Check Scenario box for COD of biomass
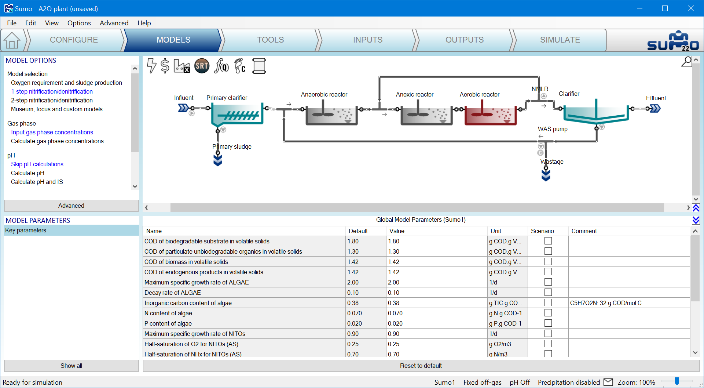The image size is (704, 388). (x=548, y=262)
